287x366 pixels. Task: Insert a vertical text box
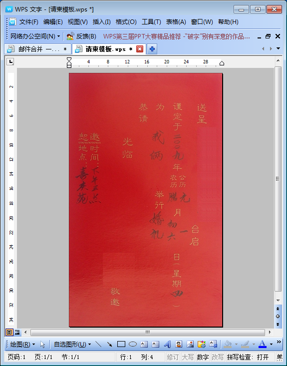click(x=155, y=344)
